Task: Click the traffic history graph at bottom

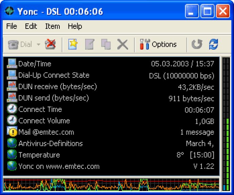Action: point(111,184)
